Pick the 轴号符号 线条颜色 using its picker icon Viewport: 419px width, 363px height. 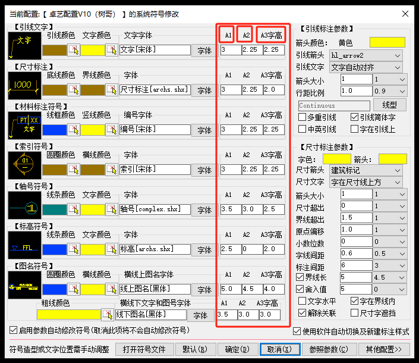tap(74, 209)
